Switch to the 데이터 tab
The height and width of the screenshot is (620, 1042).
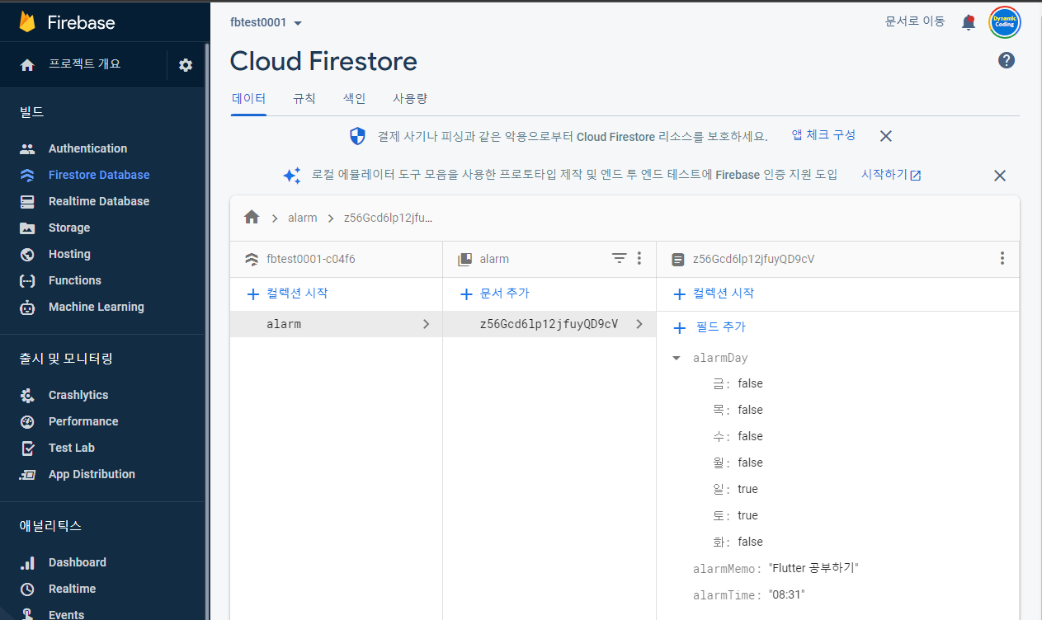[x=248, y=98]
